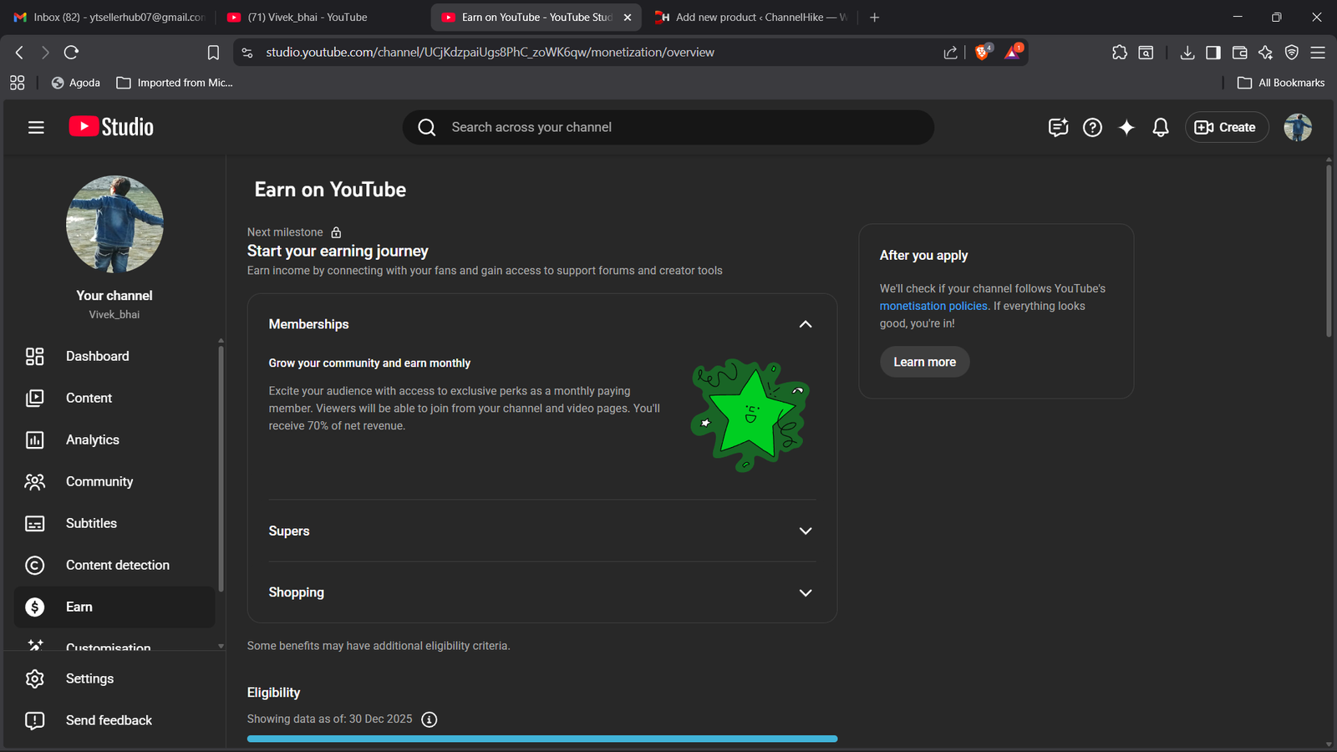Go to Content detection in sidebar
The height and width of the screenshot is (752, 1337).
117,565
